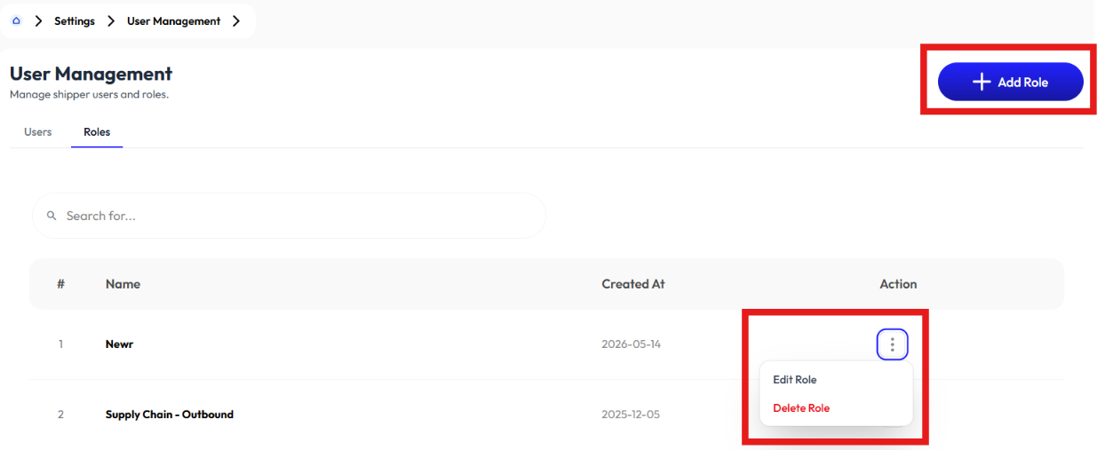The height and width of the screenshot is (450, 1097).
Task: Click the Name column header
Action: pyautogui.click(x=123, y=284)
